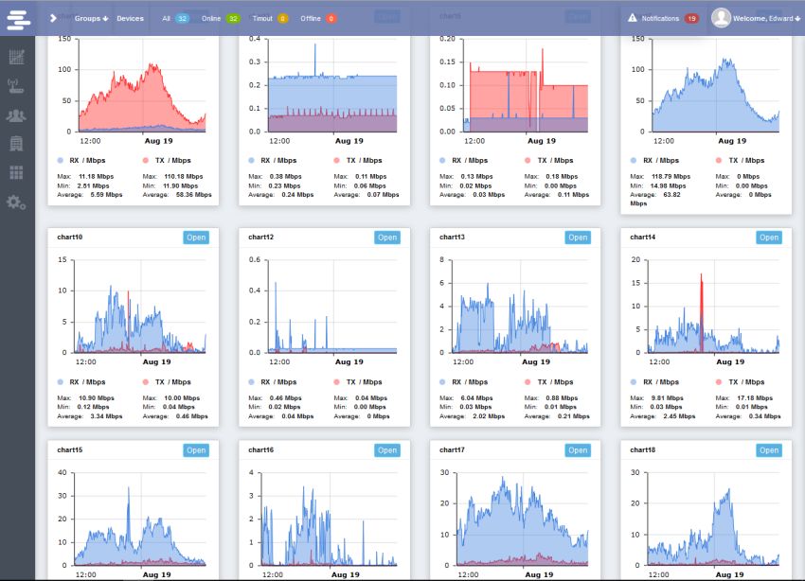Click the chart13 title
Screen dimensions: 805x581
click(452, 237)
